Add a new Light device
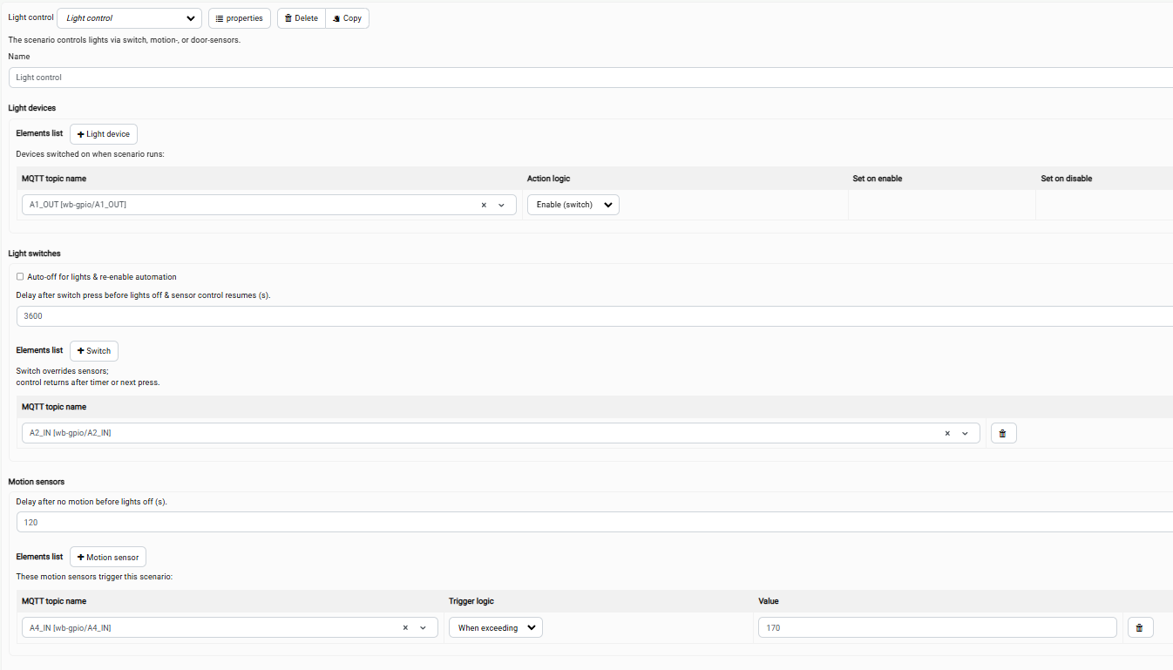The image size is (1173, 670). coord(104,134)
